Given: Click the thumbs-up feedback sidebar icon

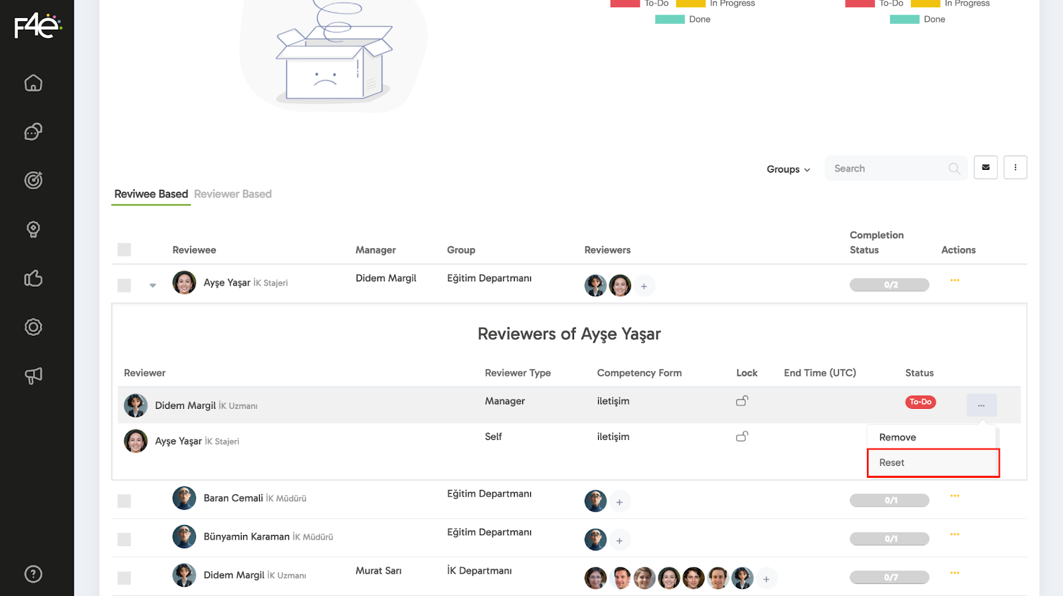Looking at the screenshot, I should click(33, 278).
